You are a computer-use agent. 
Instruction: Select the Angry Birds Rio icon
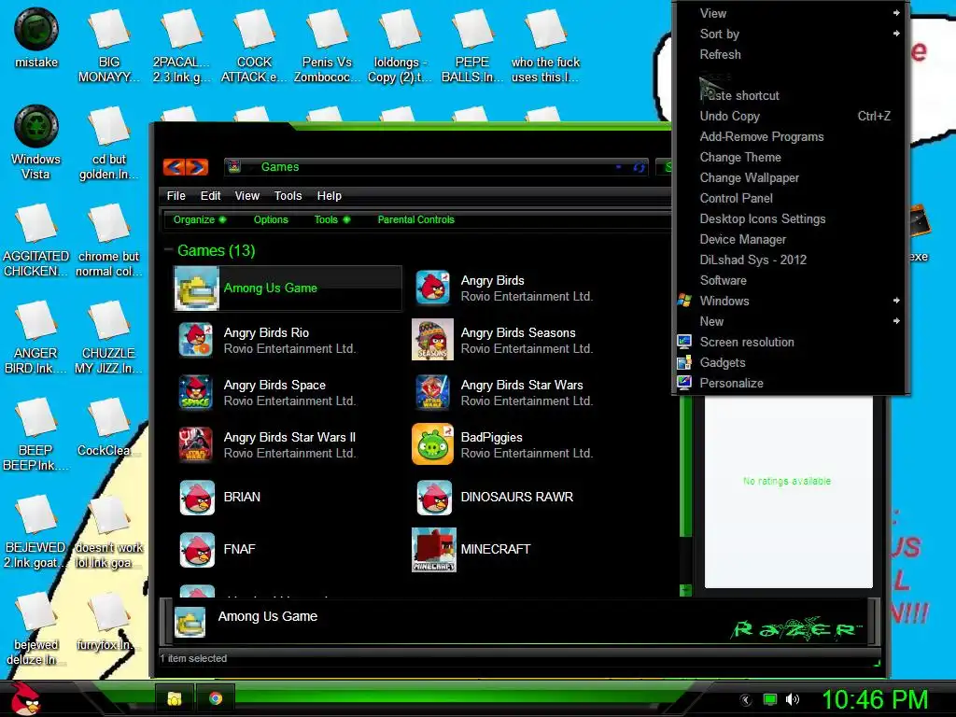[196, 340]
